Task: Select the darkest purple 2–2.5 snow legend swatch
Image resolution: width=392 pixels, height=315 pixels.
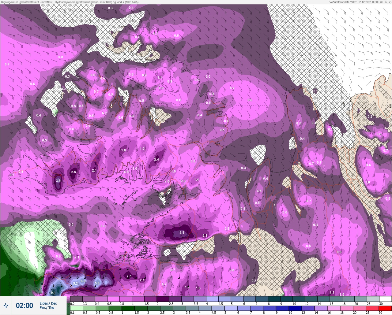Action: [x=163, y=299]
